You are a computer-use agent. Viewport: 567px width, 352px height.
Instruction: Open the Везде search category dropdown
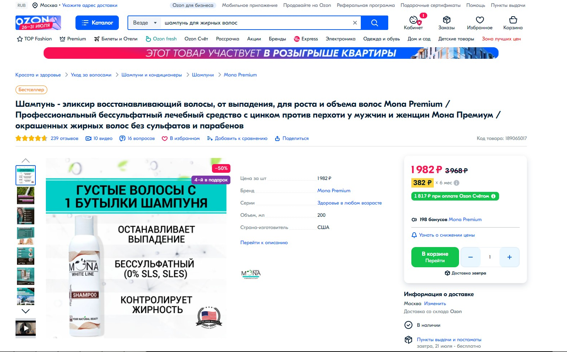[145, 23]
